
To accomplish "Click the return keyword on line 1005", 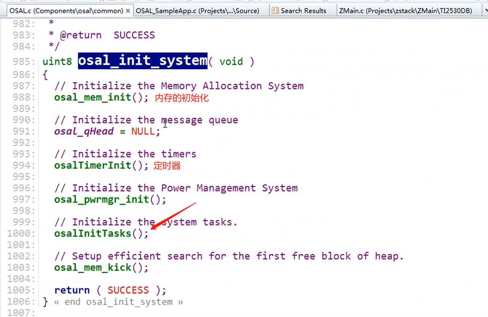I will (72, 290).
